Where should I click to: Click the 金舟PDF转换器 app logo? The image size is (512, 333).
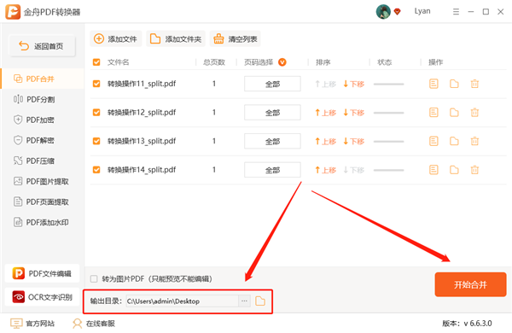point(13,12)
